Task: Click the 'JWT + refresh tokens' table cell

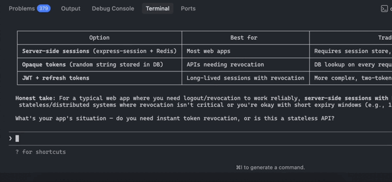Action: coord(99,78)
